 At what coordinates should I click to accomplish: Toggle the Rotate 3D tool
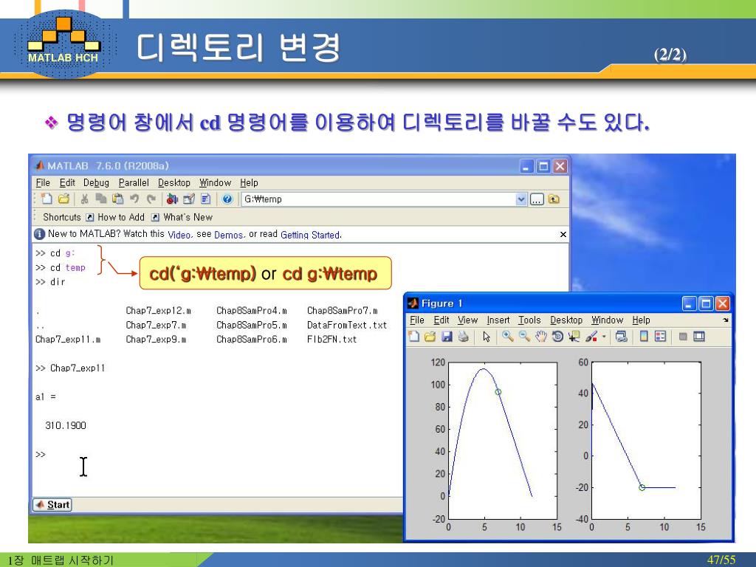tap(558, 337)
